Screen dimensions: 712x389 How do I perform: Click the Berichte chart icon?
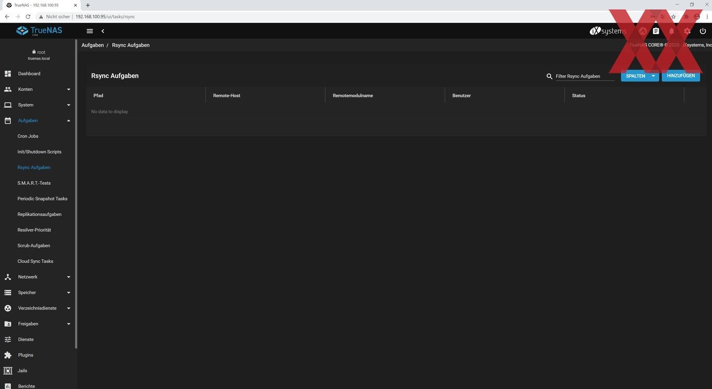[8, 386]
